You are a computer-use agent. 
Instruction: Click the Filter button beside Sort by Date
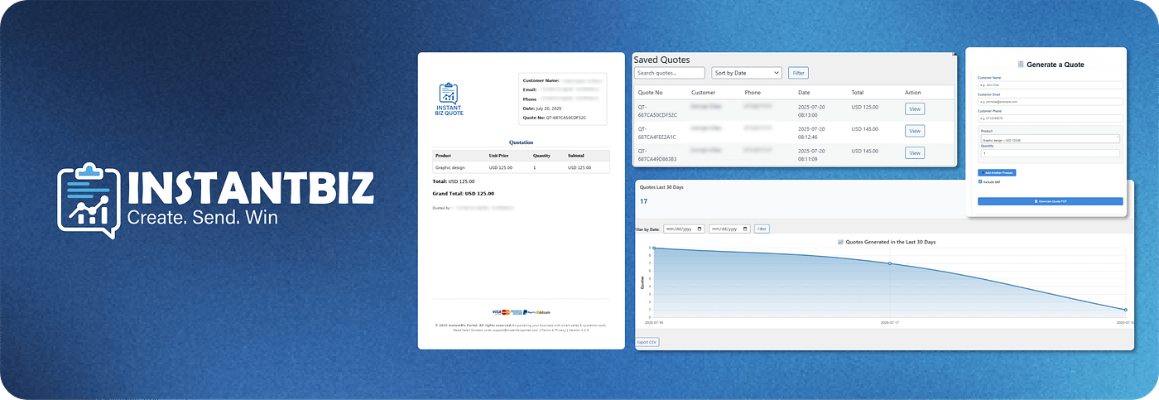[x=798, y=73]
